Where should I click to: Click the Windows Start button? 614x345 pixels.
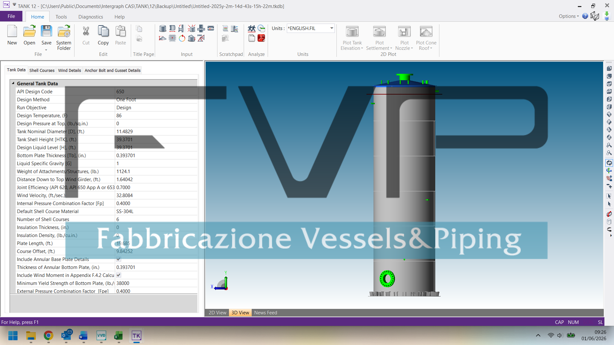pos(13,335)
